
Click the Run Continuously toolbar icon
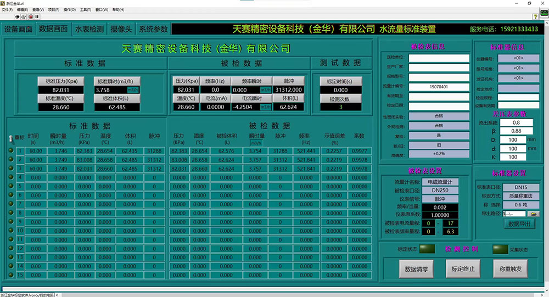click(x=24, y=16)
